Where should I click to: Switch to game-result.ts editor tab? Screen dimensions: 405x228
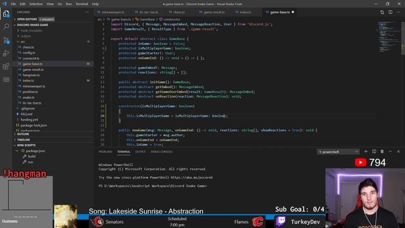pyautogui.click(x=214, y=12)
